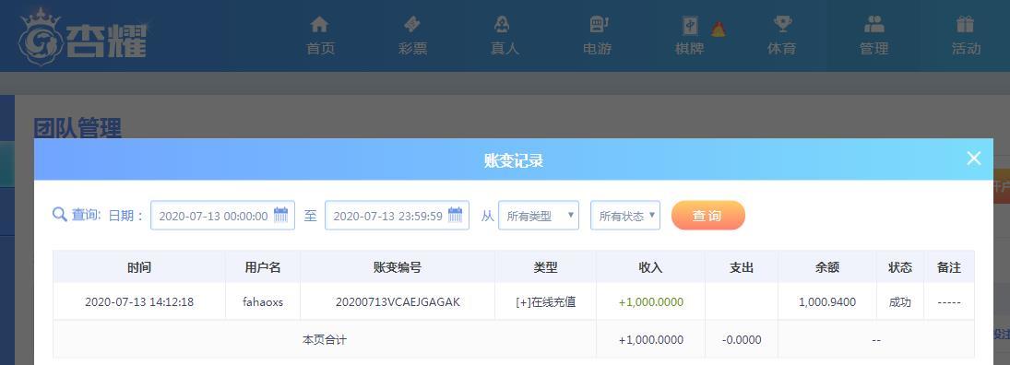1010x365 pixels.
Task: Click the orange 查询 query button
Action: click(x=707, y=216)
